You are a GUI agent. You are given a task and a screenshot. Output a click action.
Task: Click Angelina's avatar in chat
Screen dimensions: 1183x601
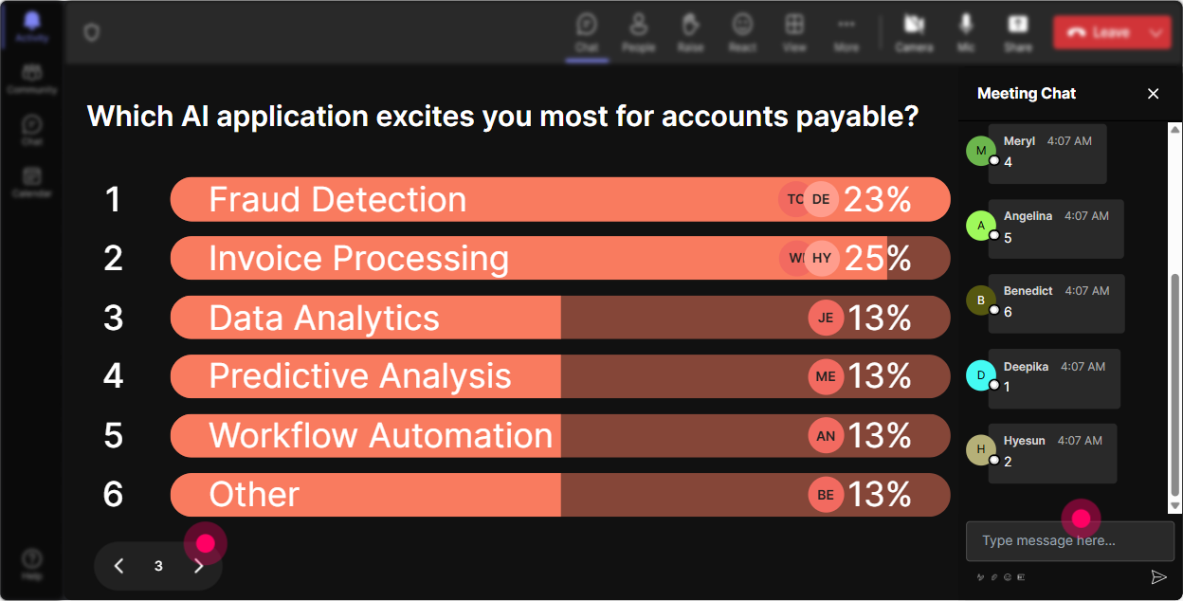[981, 226]
